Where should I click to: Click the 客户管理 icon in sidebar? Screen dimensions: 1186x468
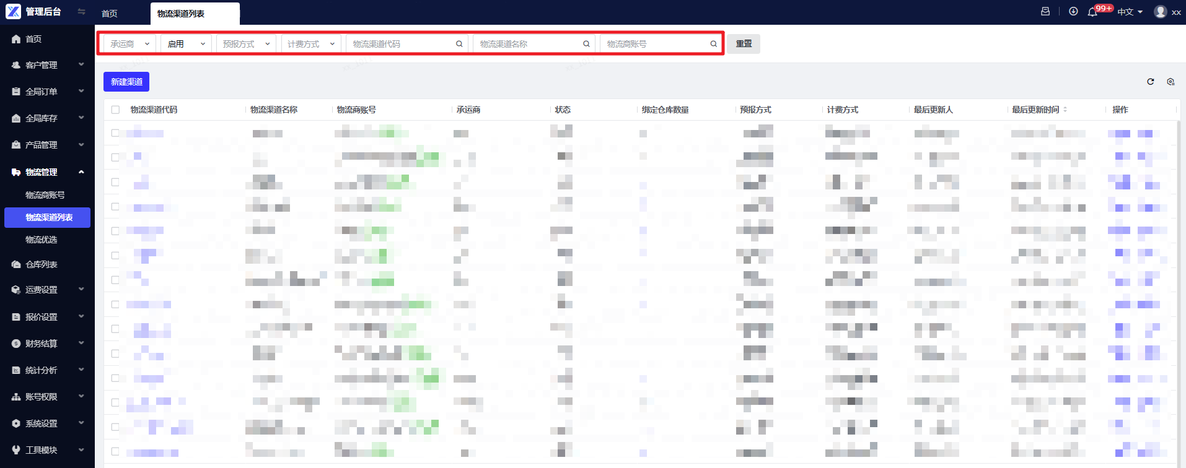click(16, 65)
